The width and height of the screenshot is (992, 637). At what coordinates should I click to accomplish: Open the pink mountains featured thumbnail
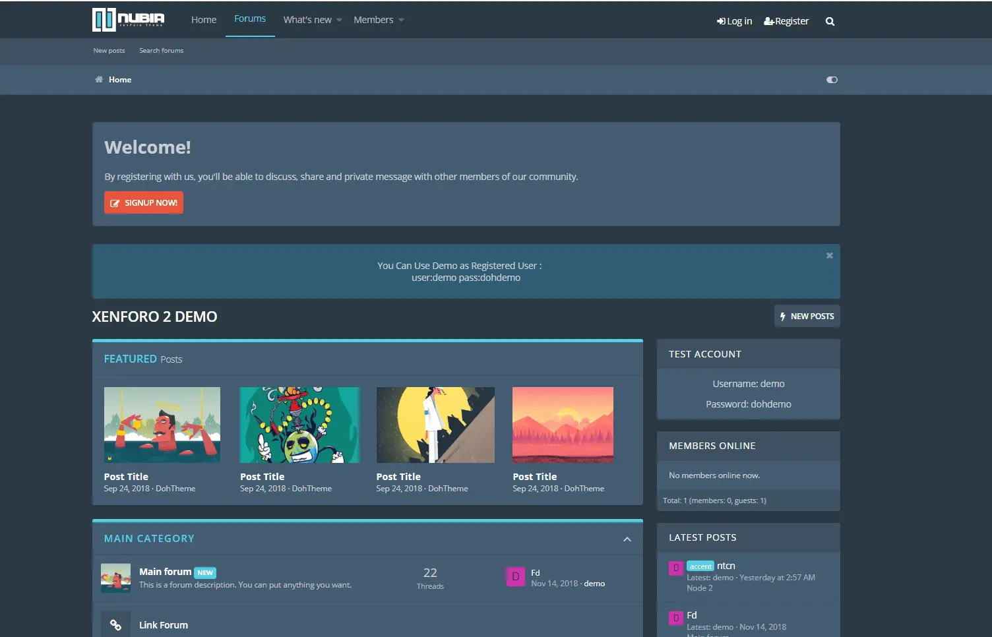tap(563, 425)
